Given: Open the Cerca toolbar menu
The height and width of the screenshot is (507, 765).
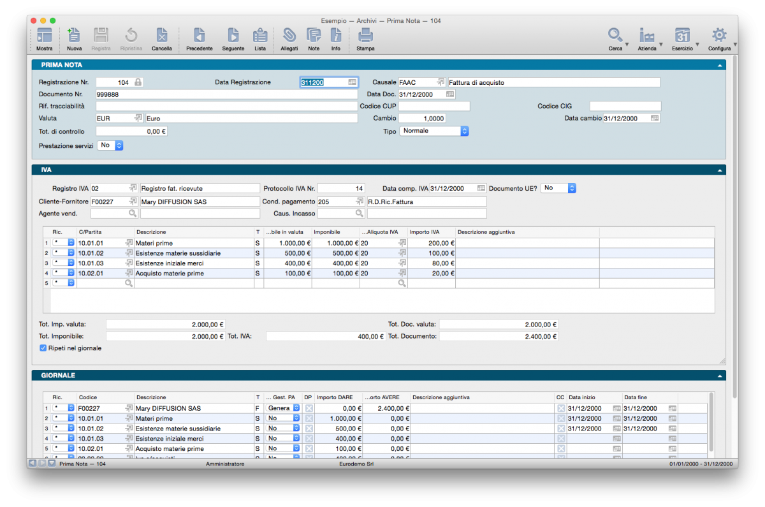Looking at the screenshot, I should 615,36.
